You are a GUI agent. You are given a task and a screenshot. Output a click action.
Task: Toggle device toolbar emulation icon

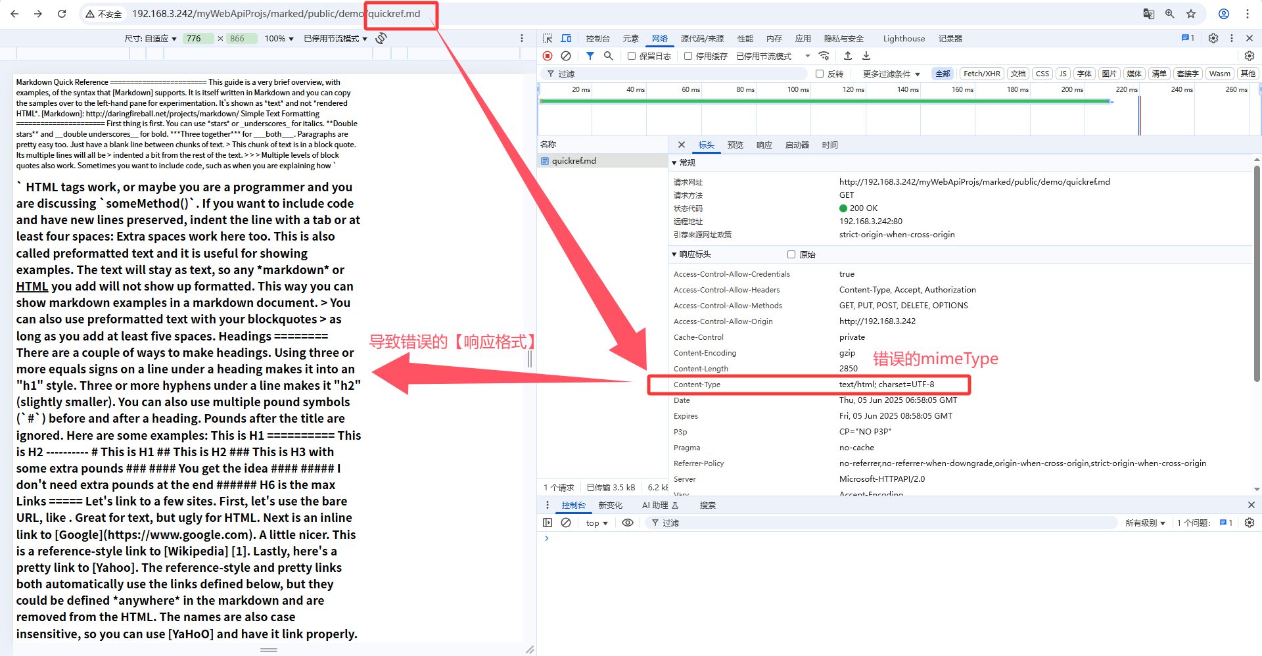566,38
